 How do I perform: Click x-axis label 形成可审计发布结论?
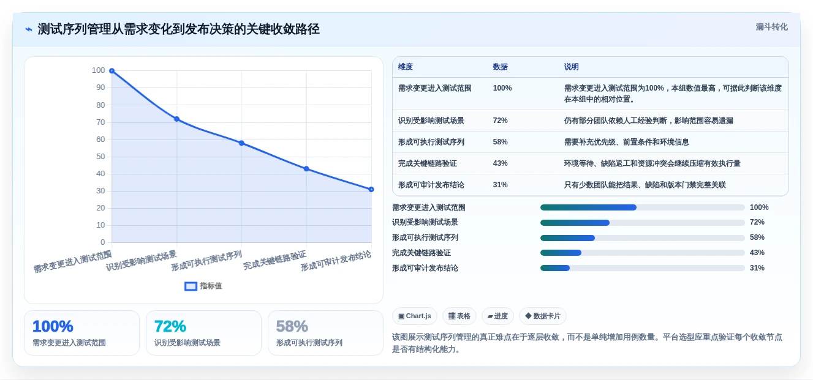[336, 261]
